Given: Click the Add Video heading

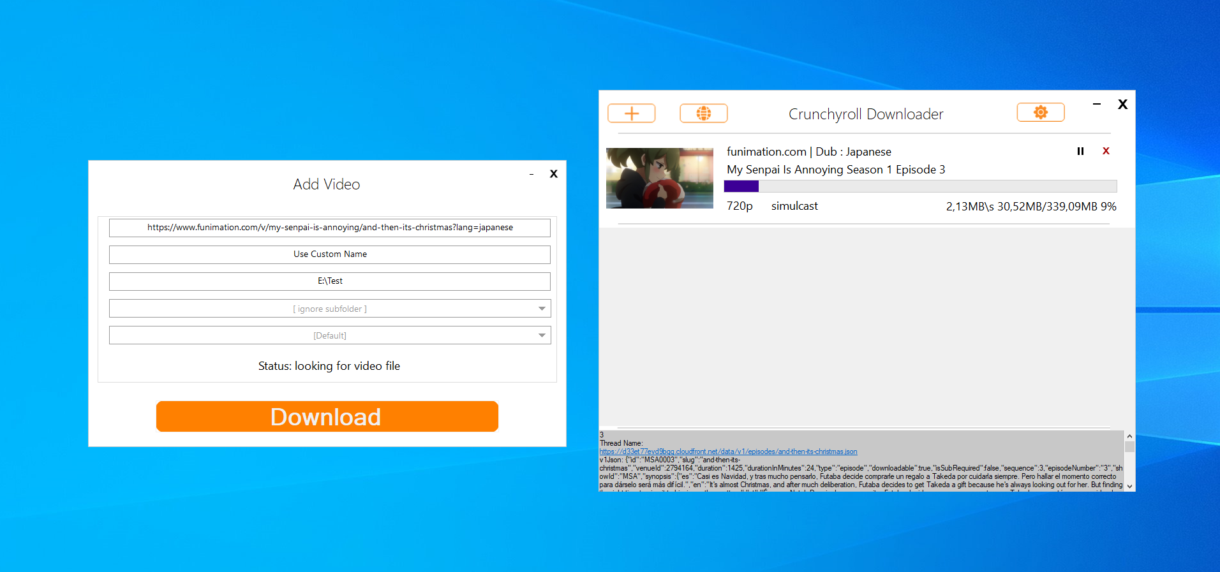Looking at the screenshot, I should point(327,184).
